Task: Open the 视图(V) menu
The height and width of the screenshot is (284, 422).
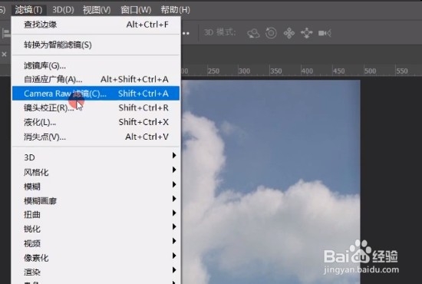Action: (x=97, y=10)
